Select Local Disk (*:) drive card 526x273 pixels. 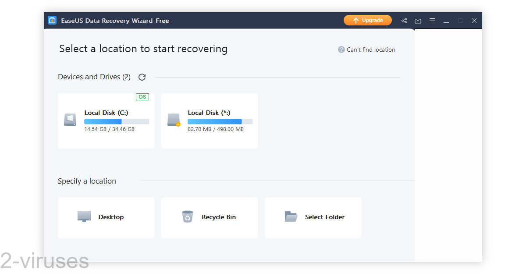[x=210, y=121]
